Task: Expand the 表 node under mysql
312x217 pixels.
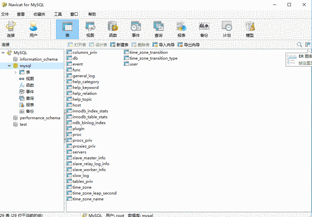Action: tap(15, 72)
